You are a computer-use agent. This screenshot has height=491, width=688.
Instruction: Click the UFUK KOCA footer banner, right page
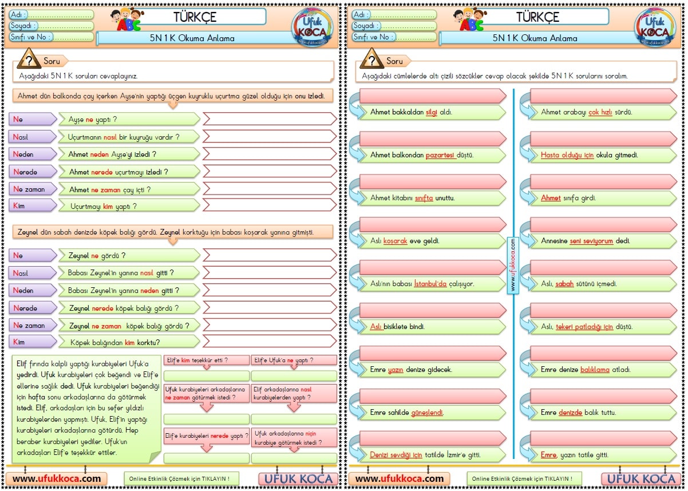pos(641,479)
